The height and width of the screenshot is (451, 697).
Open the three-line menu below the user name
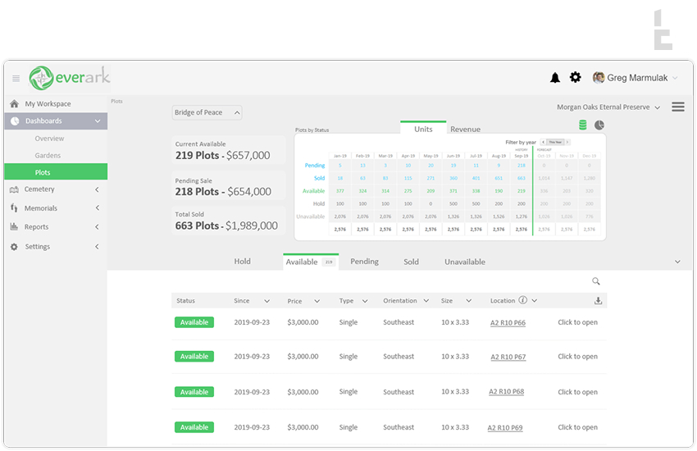click(x=678, y=107)
